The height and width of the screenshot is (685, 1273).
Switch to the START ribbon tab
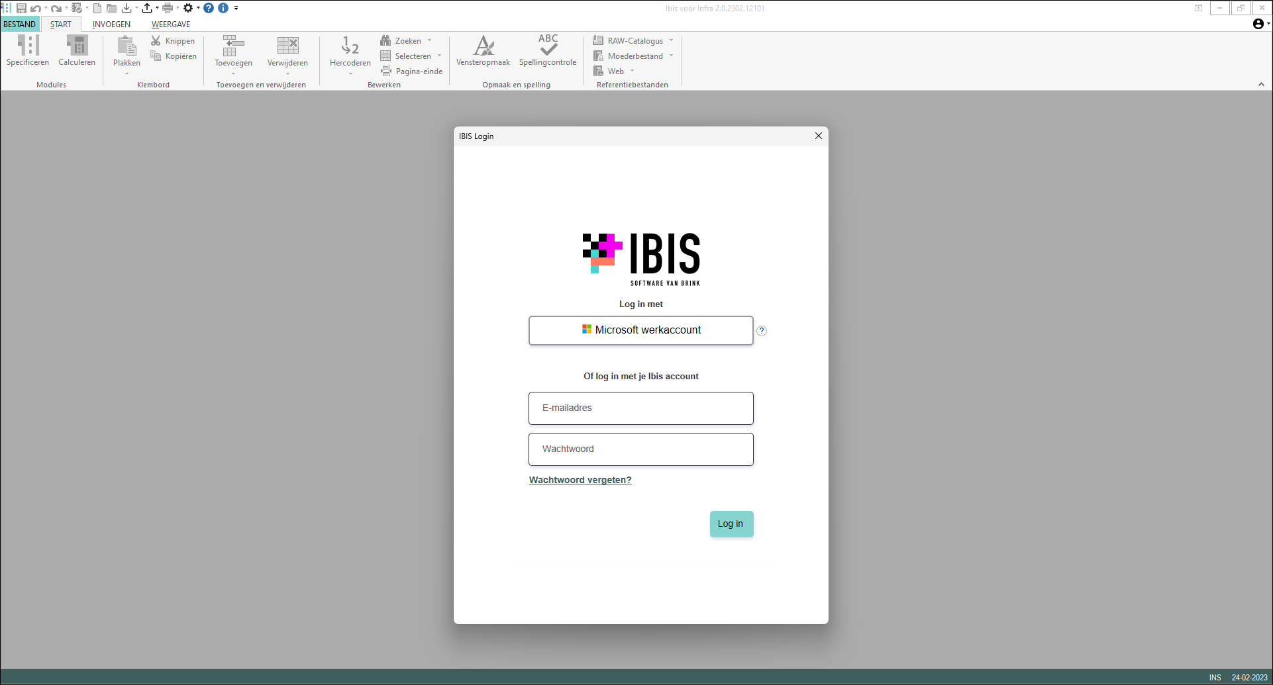tap(61, 24)
